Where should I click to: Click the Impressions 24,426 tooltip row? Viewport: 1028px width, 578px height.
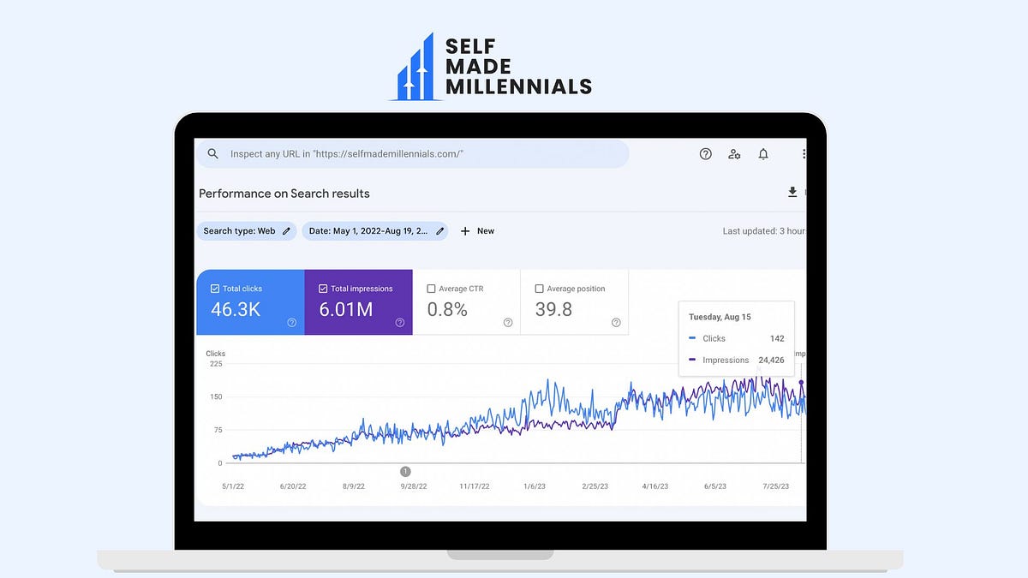pos(737,361)
